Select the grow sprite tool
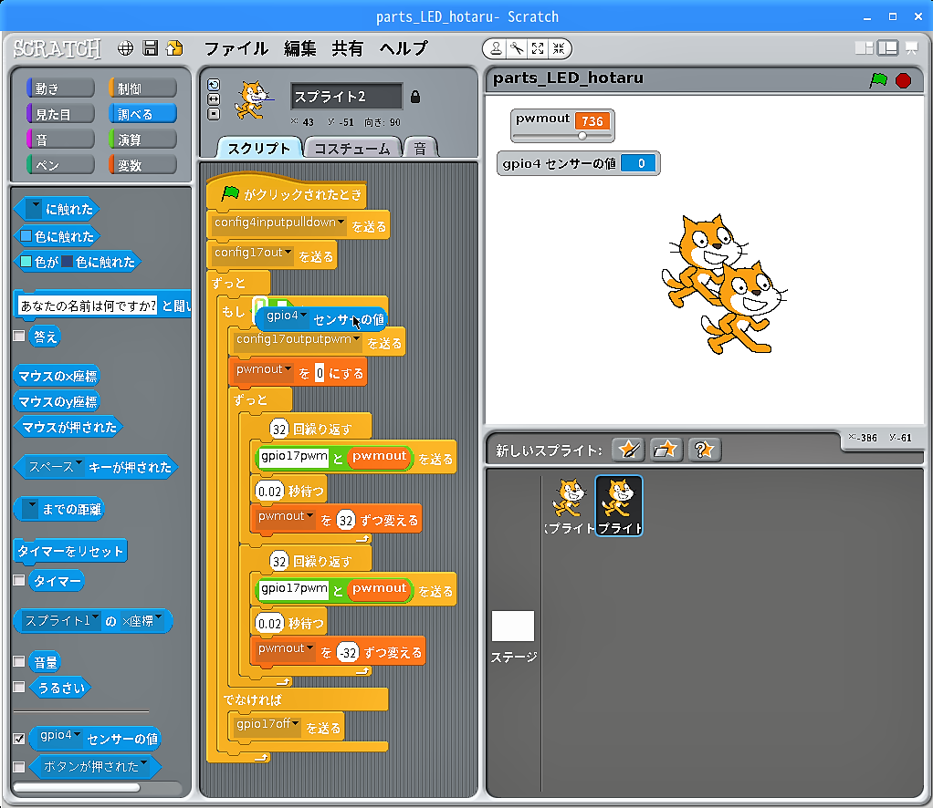 click(538, 48)
